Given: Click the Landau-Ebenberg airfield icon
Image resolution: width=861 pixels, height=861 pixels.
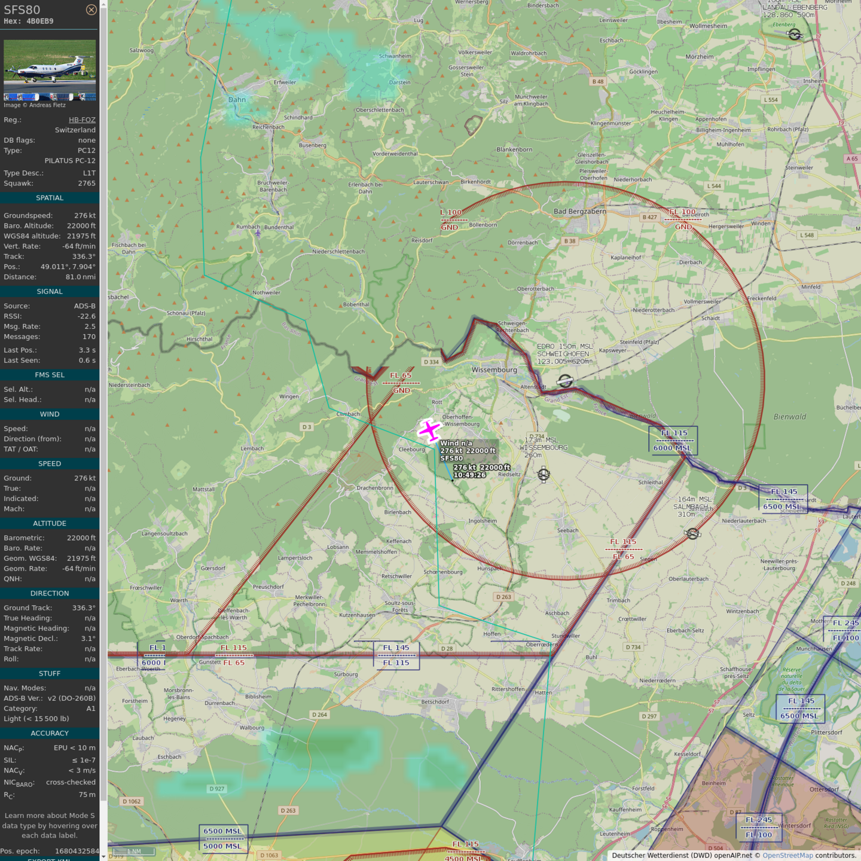Looking at the screenshot, I should (795, 35).
